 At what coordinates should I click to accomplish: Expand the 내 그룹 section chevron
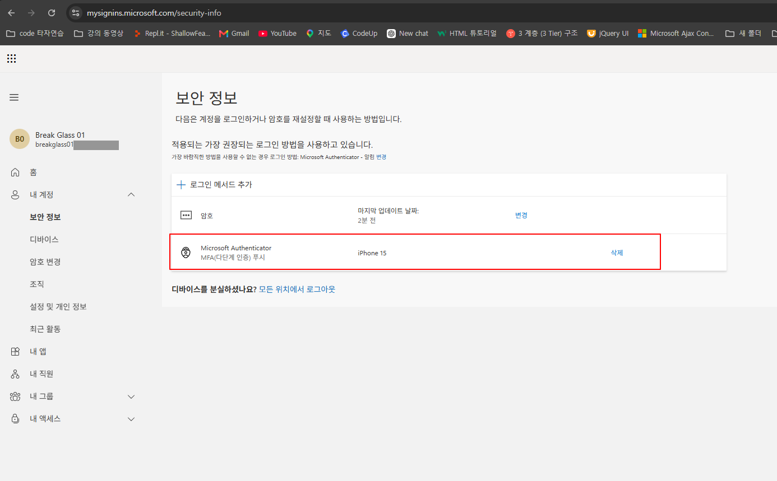tap(131, 396)
